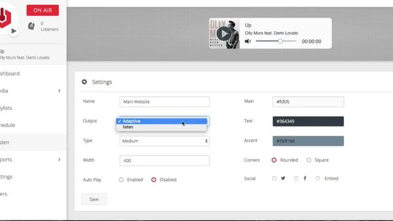Image resolution: width=393 pixels, height=221 pixels.
Task: Click the Save button
Action: (94, 199)
